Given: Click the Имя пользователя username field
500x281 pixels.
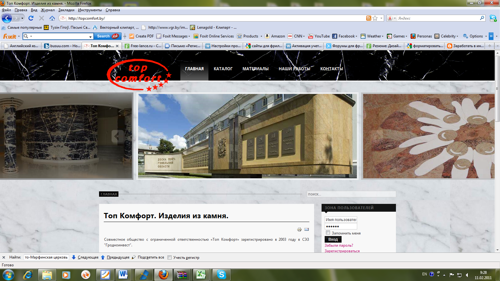Looking at the screenshot, I should [x=341, y=220].
